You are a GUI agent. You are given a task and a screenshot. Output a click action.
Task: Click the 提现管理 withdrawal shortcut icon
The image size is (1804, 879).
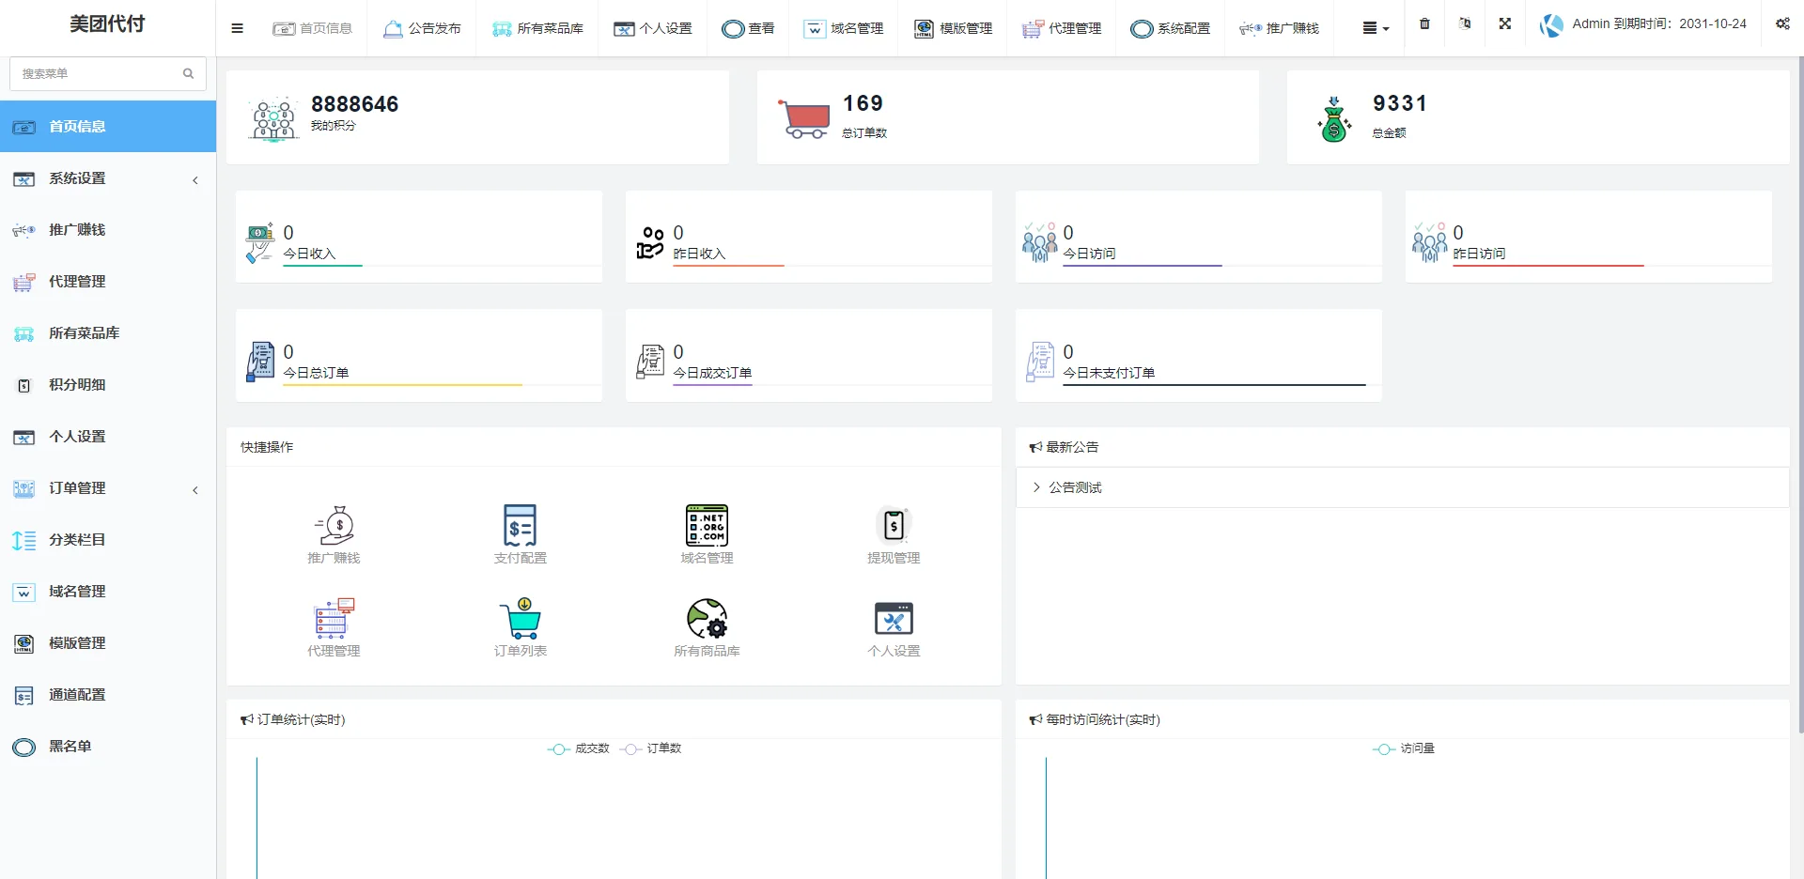coord(893,526)
